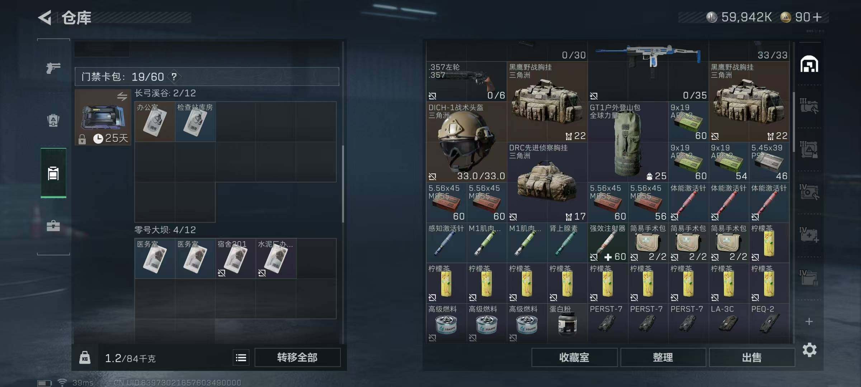
Task: Open the settings gear icon
Action: pyautogui.click(x=809, y=349)
